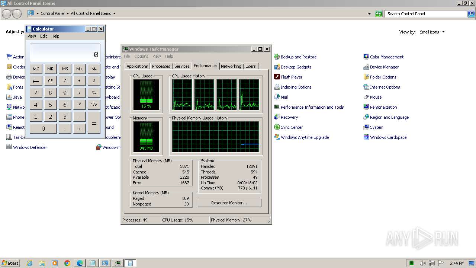The height and width of the screenshot is (268, 476).
Task: Open Calculator Help menu
Action: tap(55, 36)
